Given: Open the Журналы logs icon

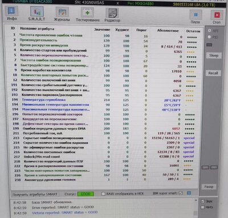Looking at the screenshot, I should (x=62, y=12).
